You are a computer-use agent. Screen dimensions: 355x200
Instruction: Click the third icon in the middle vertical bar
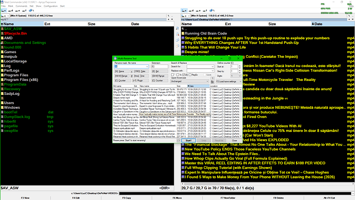[x=177, y=40]
